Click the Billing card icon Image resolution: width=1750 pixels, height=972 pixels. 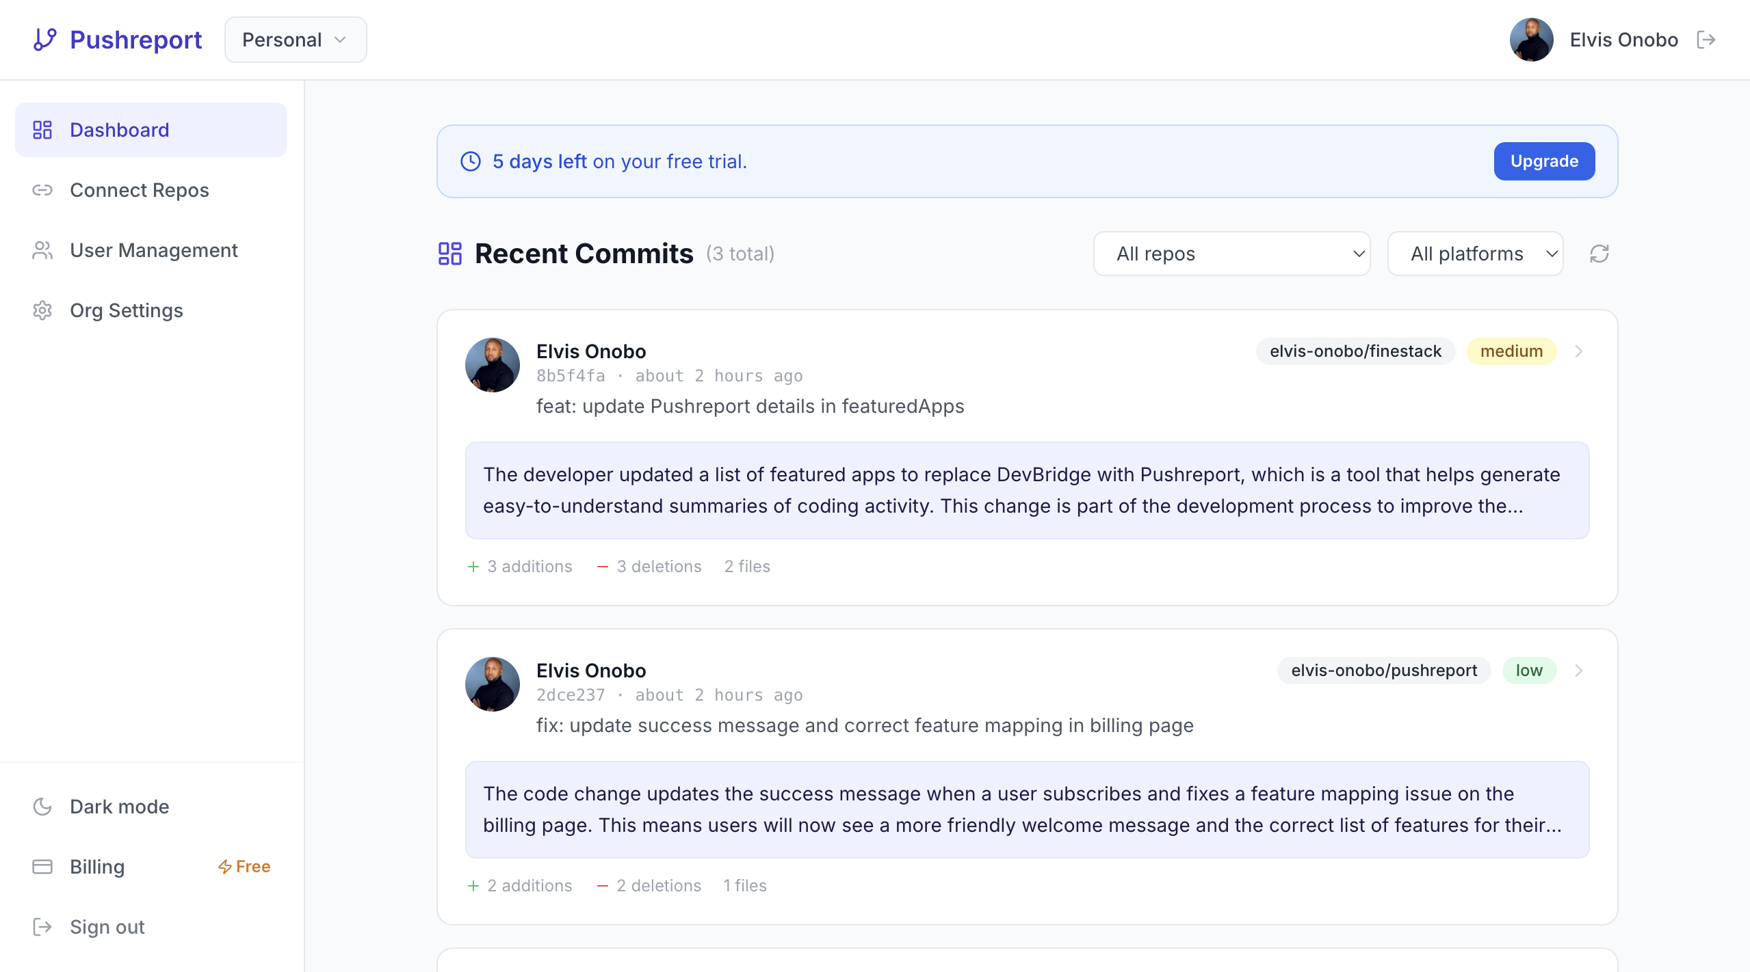[x=42, y=867]
